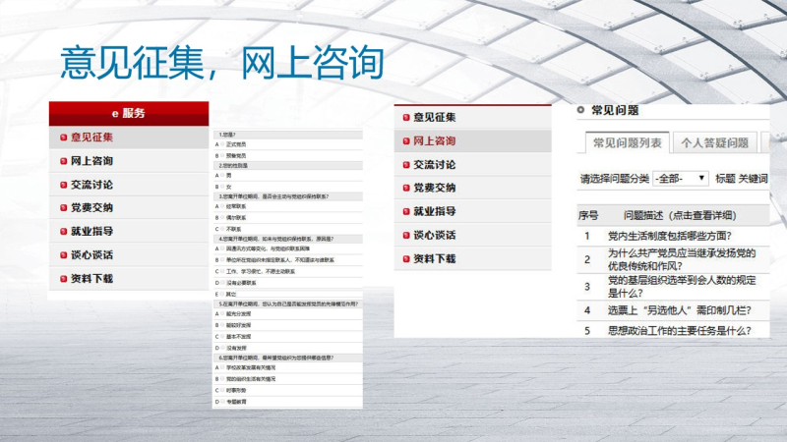Click the circle icon before 常见问题 heading
This screenshot has height=442, width=787.
pos(581,110)
